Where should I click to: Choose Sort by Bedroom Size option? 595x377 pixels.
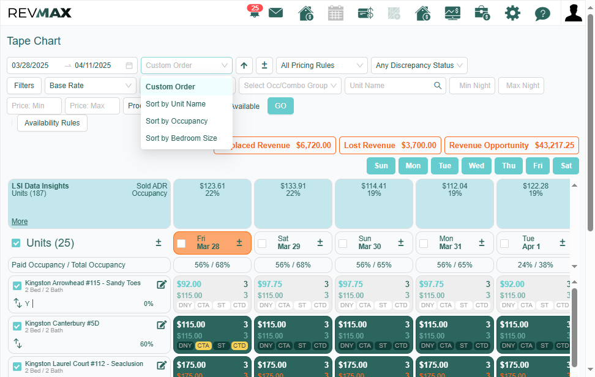(186, 138)
